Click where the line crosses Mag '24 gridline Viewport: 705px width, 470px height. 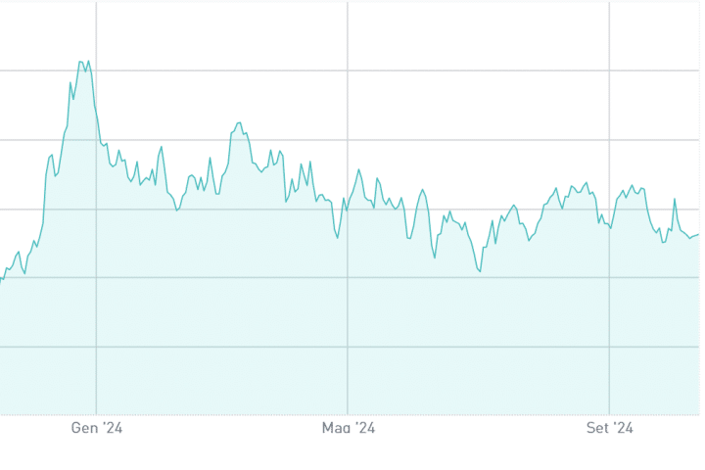pyautogui.click(x=348, y=209)
